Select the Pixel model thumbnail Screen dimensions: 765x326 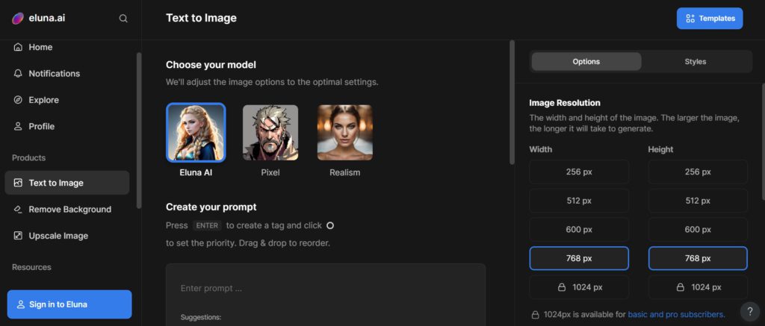(x=270, y=133)
